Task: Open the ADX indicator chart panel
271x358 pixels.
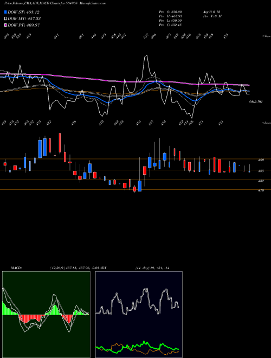Action: (139, 315)
